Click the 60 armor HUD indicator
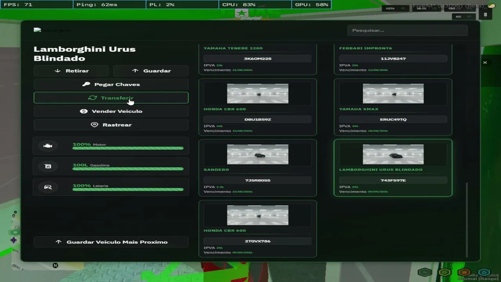501x282 pixels. click(x=464, y=16)
